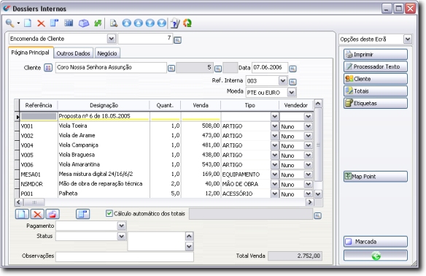426x276 pixels.
Task: Click lookup icon beside client number 5
Action: [218, 69]
